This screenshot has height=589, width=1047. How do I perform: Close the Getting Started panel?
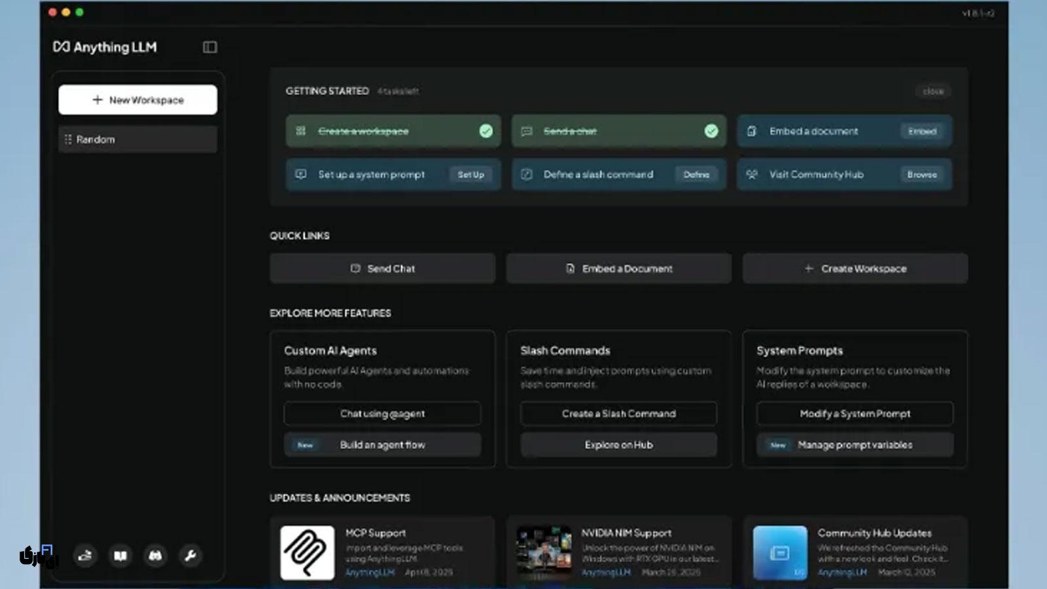click(x=932, y=92)
